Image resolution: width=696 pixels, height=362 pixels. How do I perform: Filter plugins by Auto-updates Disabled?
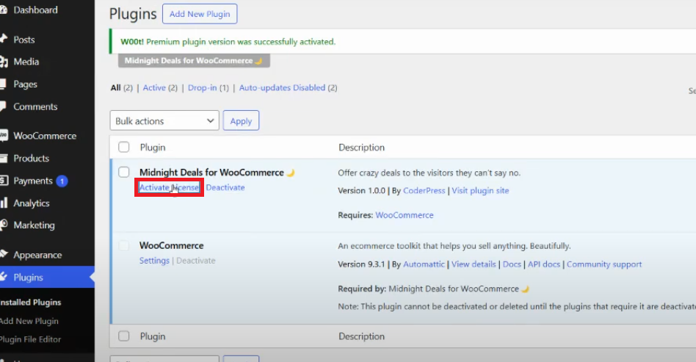click(x=282, y=88)
